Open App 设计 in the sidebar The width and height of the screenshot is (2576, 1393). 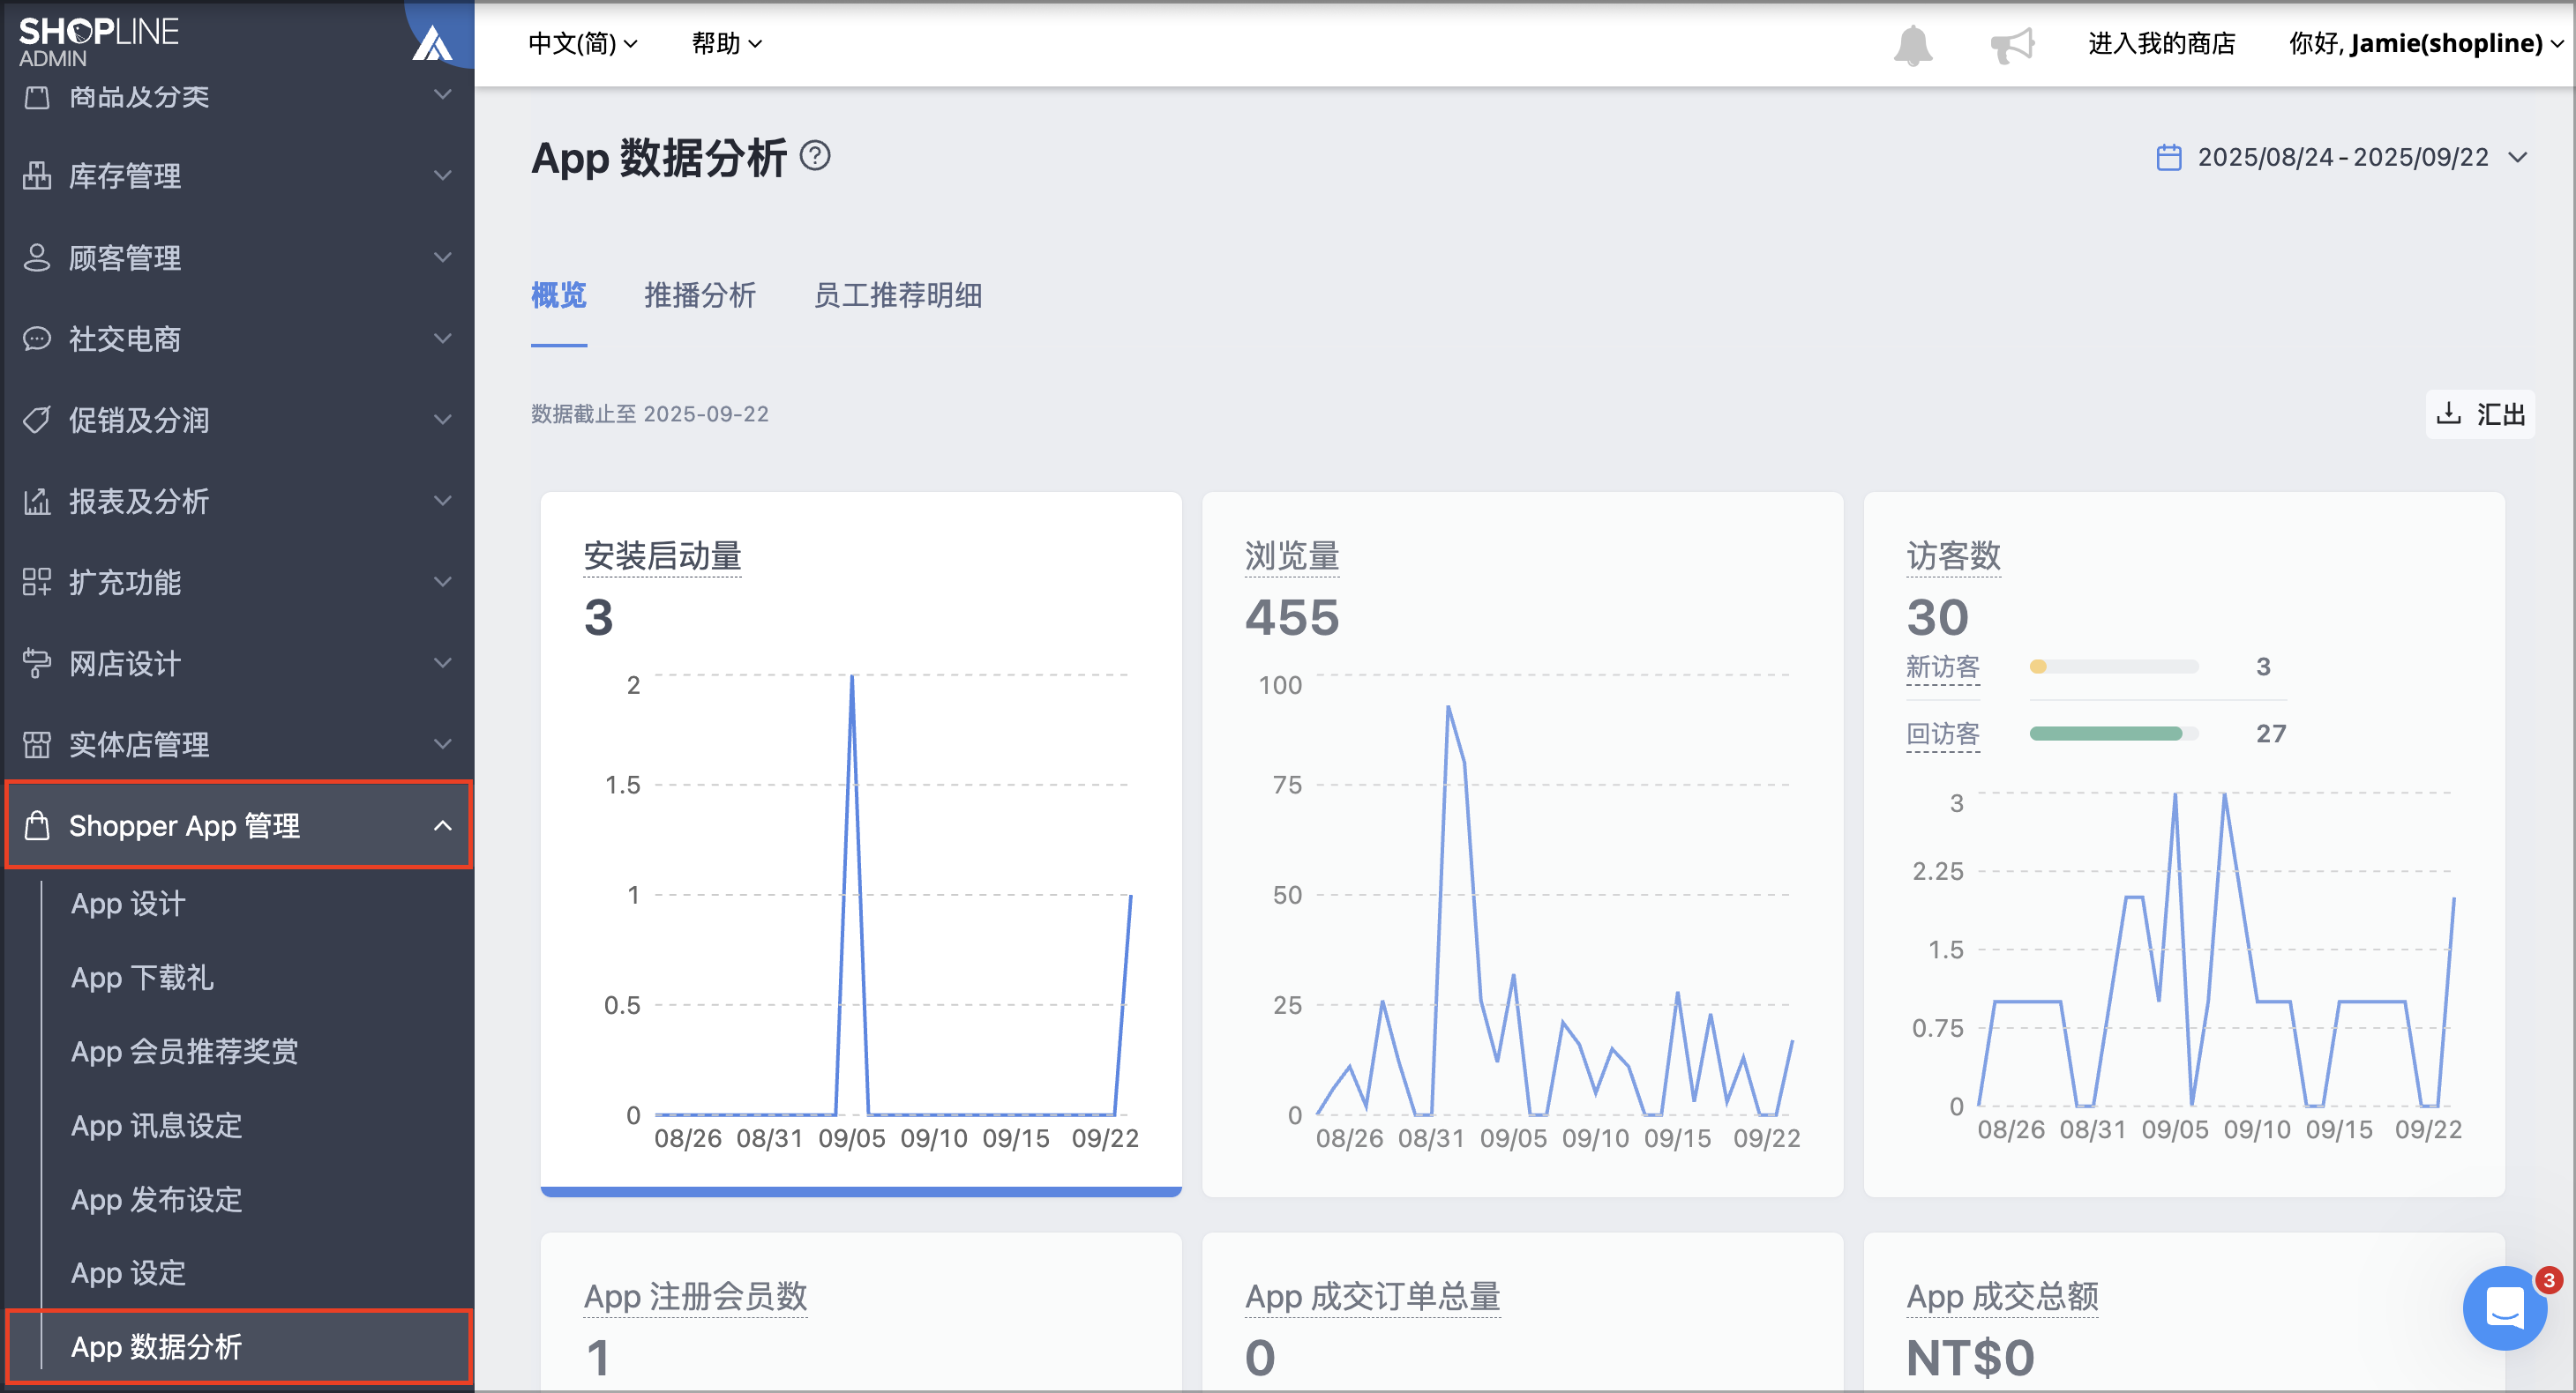click(128, 904)
